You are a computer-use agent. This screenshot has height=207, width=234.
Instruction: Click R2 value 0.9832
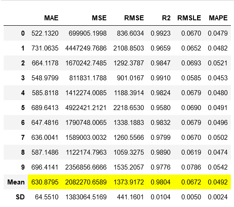161,123
